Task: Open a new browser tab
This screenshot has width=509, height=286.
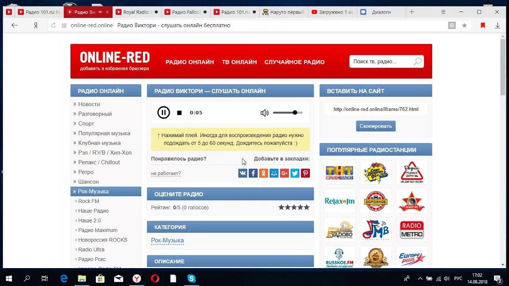Action: 412,12
